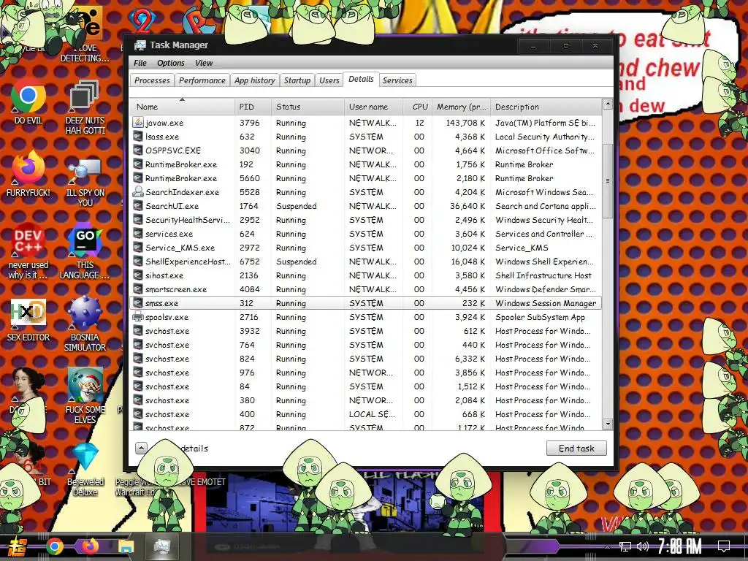The height and width of the screenshot is (561, 748).
Task: Open File Explorer from the taskbar
Action: (126, 546)
